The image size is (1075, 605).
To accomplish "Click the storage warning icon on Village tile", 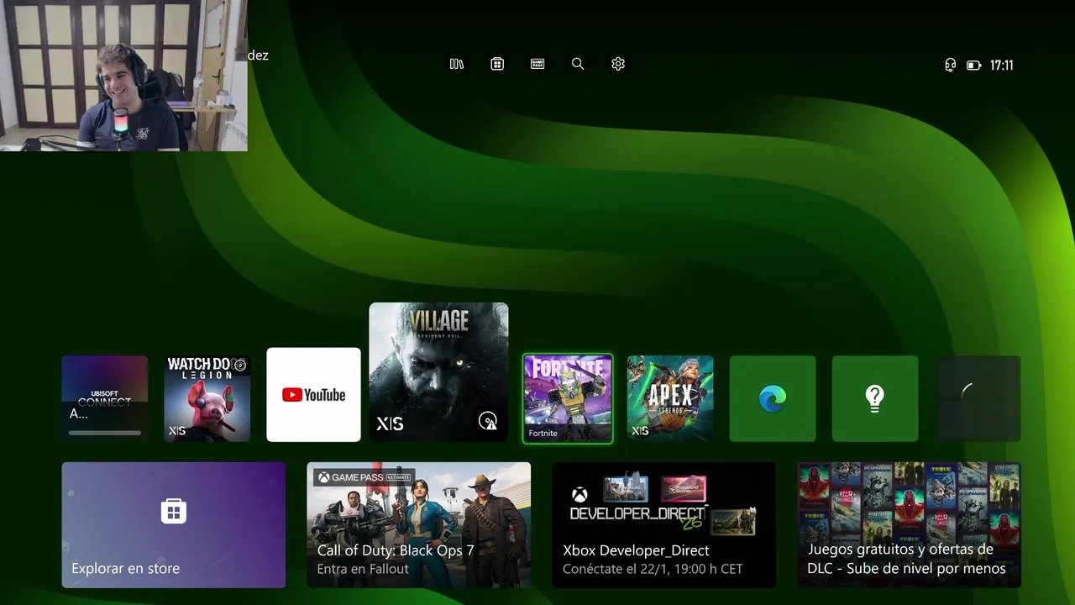I will (x=487, y=421).
